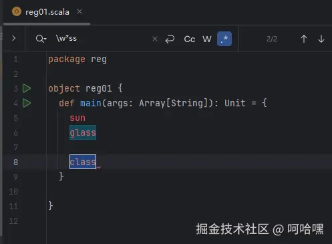Toggle Match Case (Cc) option

point(190,39)
